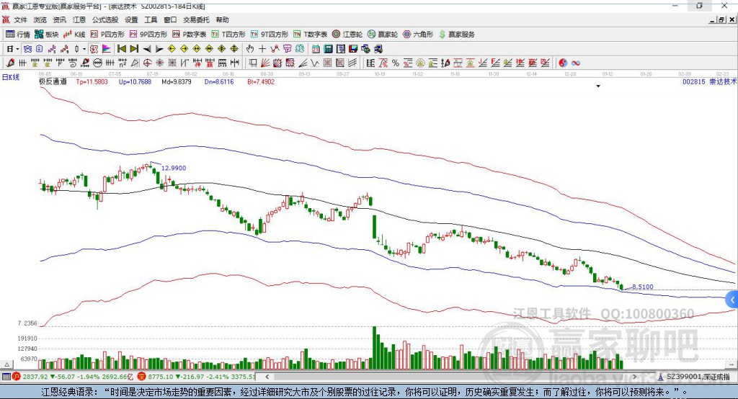This screenshot has height=399, width=738.
Task: Select the hand pan tool
Action: click(x=250, y=49)
